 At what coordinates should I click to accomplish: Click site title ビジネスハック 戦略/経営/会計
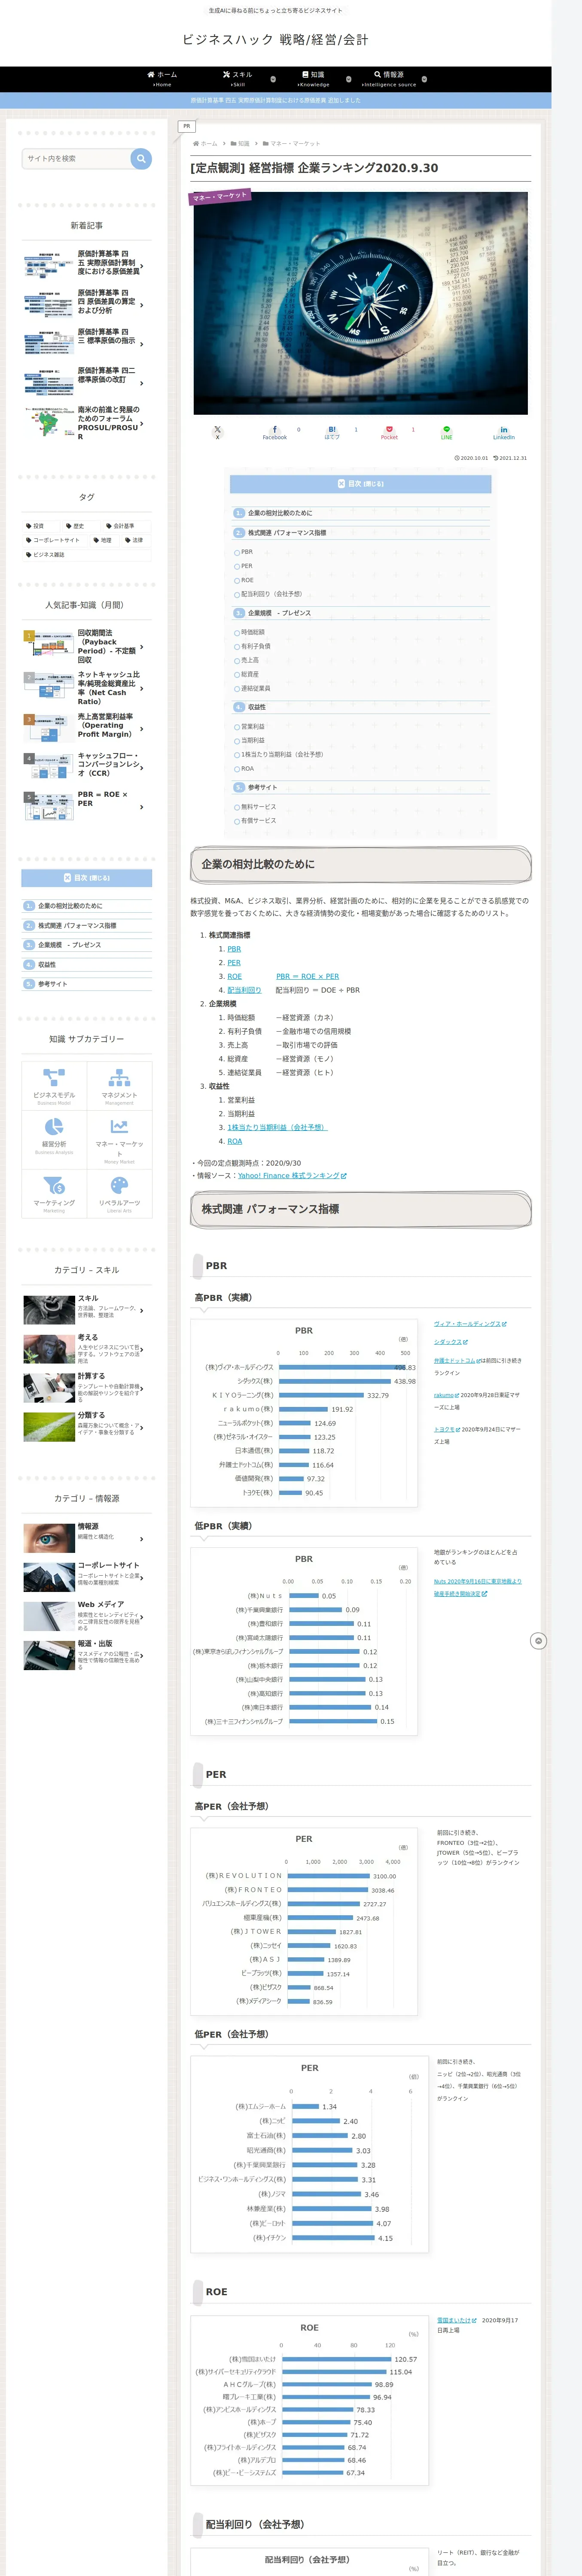point(275,39)
